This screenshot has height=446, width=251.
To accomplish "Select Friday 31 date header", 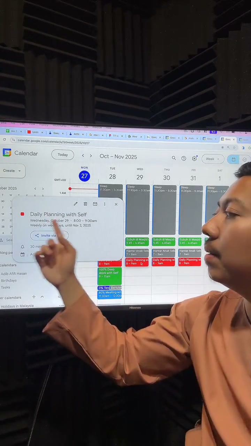I will click(193, 178).
